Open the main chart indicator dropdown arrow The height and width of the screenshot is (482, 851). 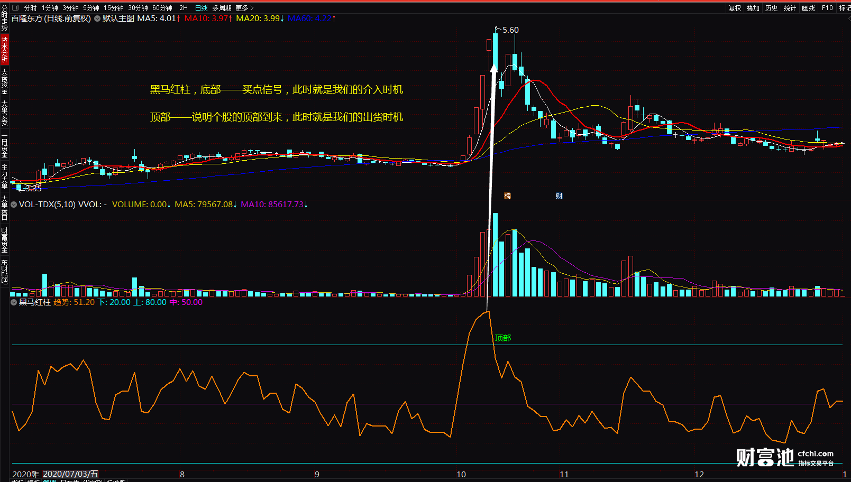97,18
